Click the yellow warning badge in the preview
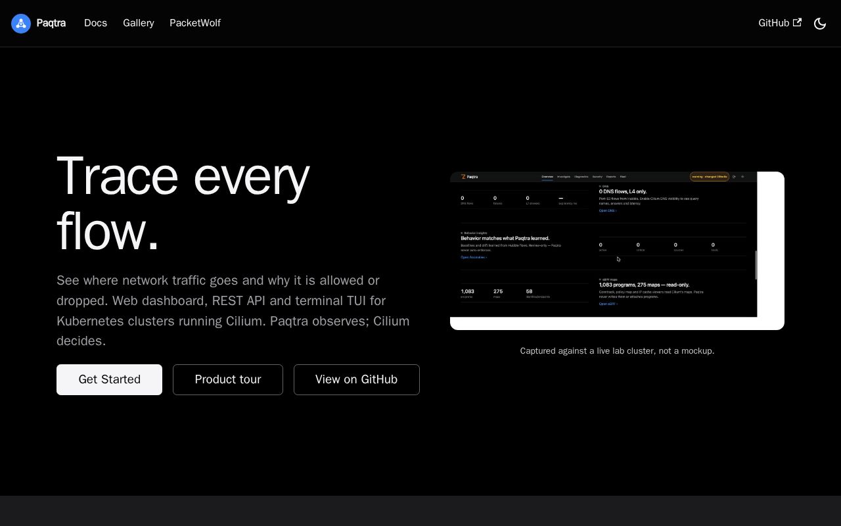The width and height of the screenshot is (841, 526). (x=709, y=177)
